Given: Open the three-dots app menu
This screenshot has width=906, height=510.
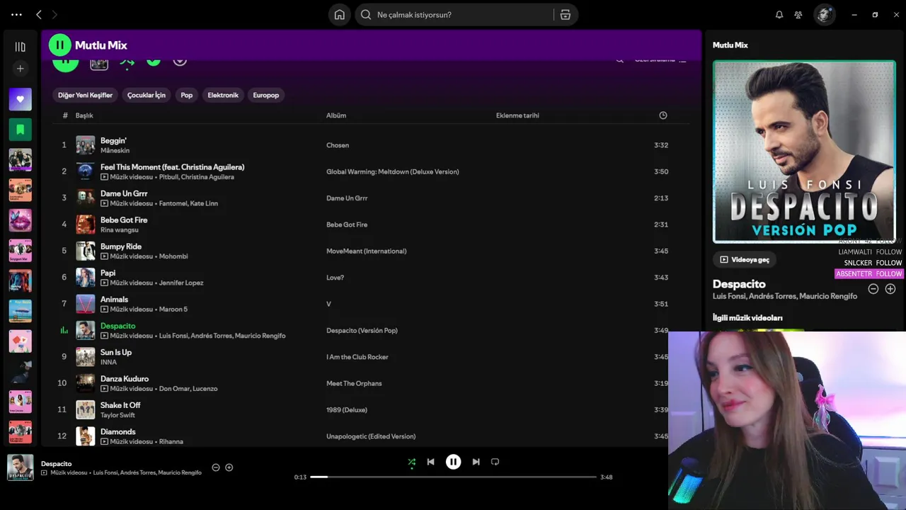Looking at the screenshot, I should [16, 15].
